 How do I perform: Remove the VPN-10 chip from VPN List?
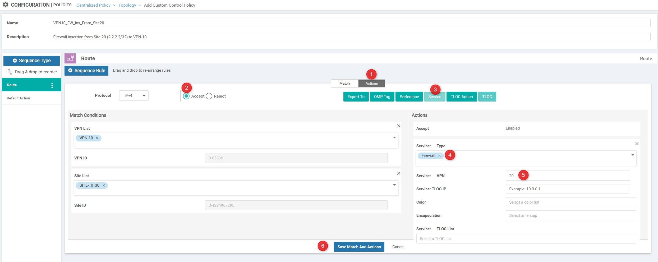[x=97, y=138]
